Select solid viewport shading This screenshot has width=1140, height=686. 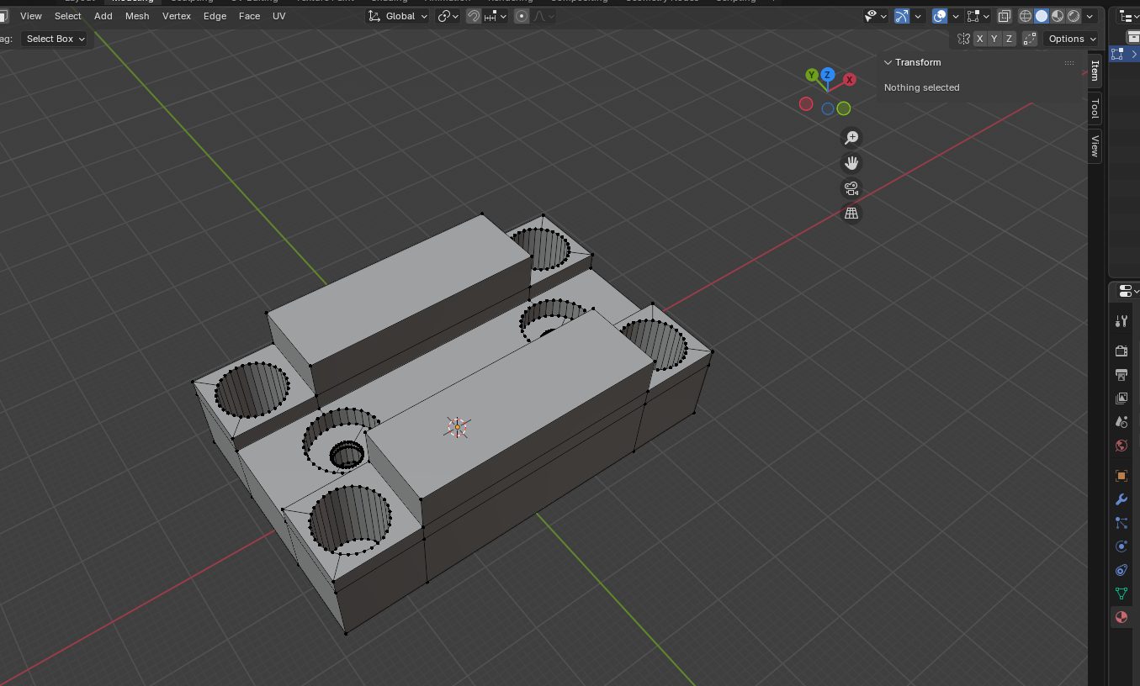[1042, 16]
